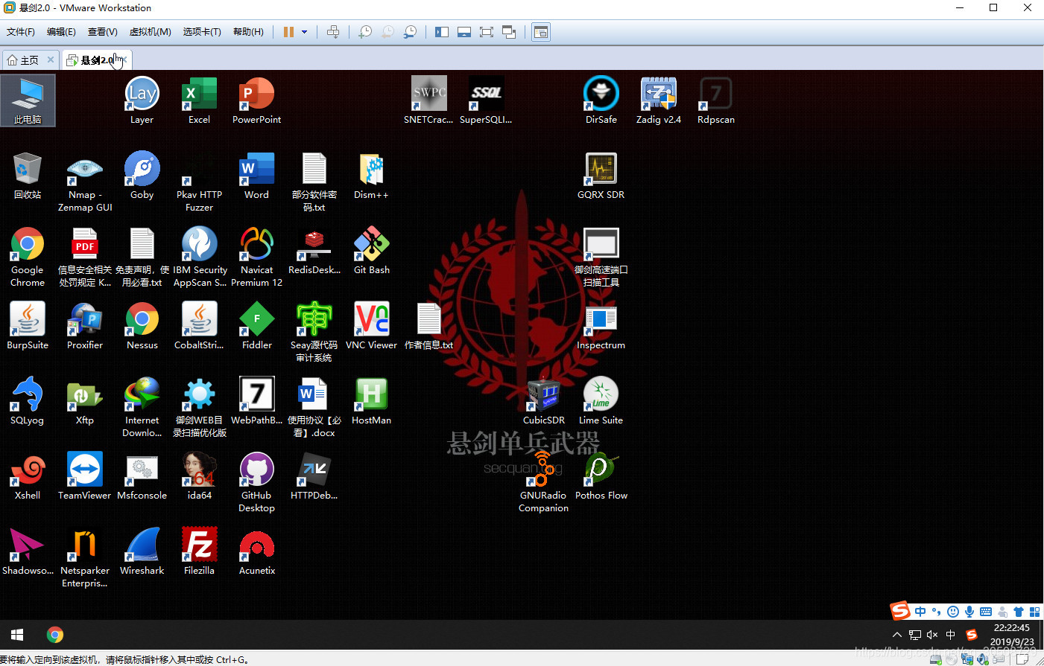Select the Lime Suite desktop icon
Image resolution: width=1044 pixels, height=666 pixels.
tap(601, 400)
